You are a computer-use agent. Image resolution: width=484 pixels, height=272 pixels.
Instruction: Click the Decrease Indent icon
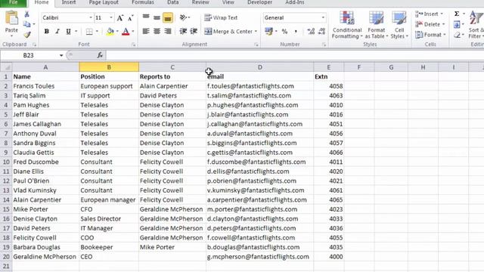183,31
